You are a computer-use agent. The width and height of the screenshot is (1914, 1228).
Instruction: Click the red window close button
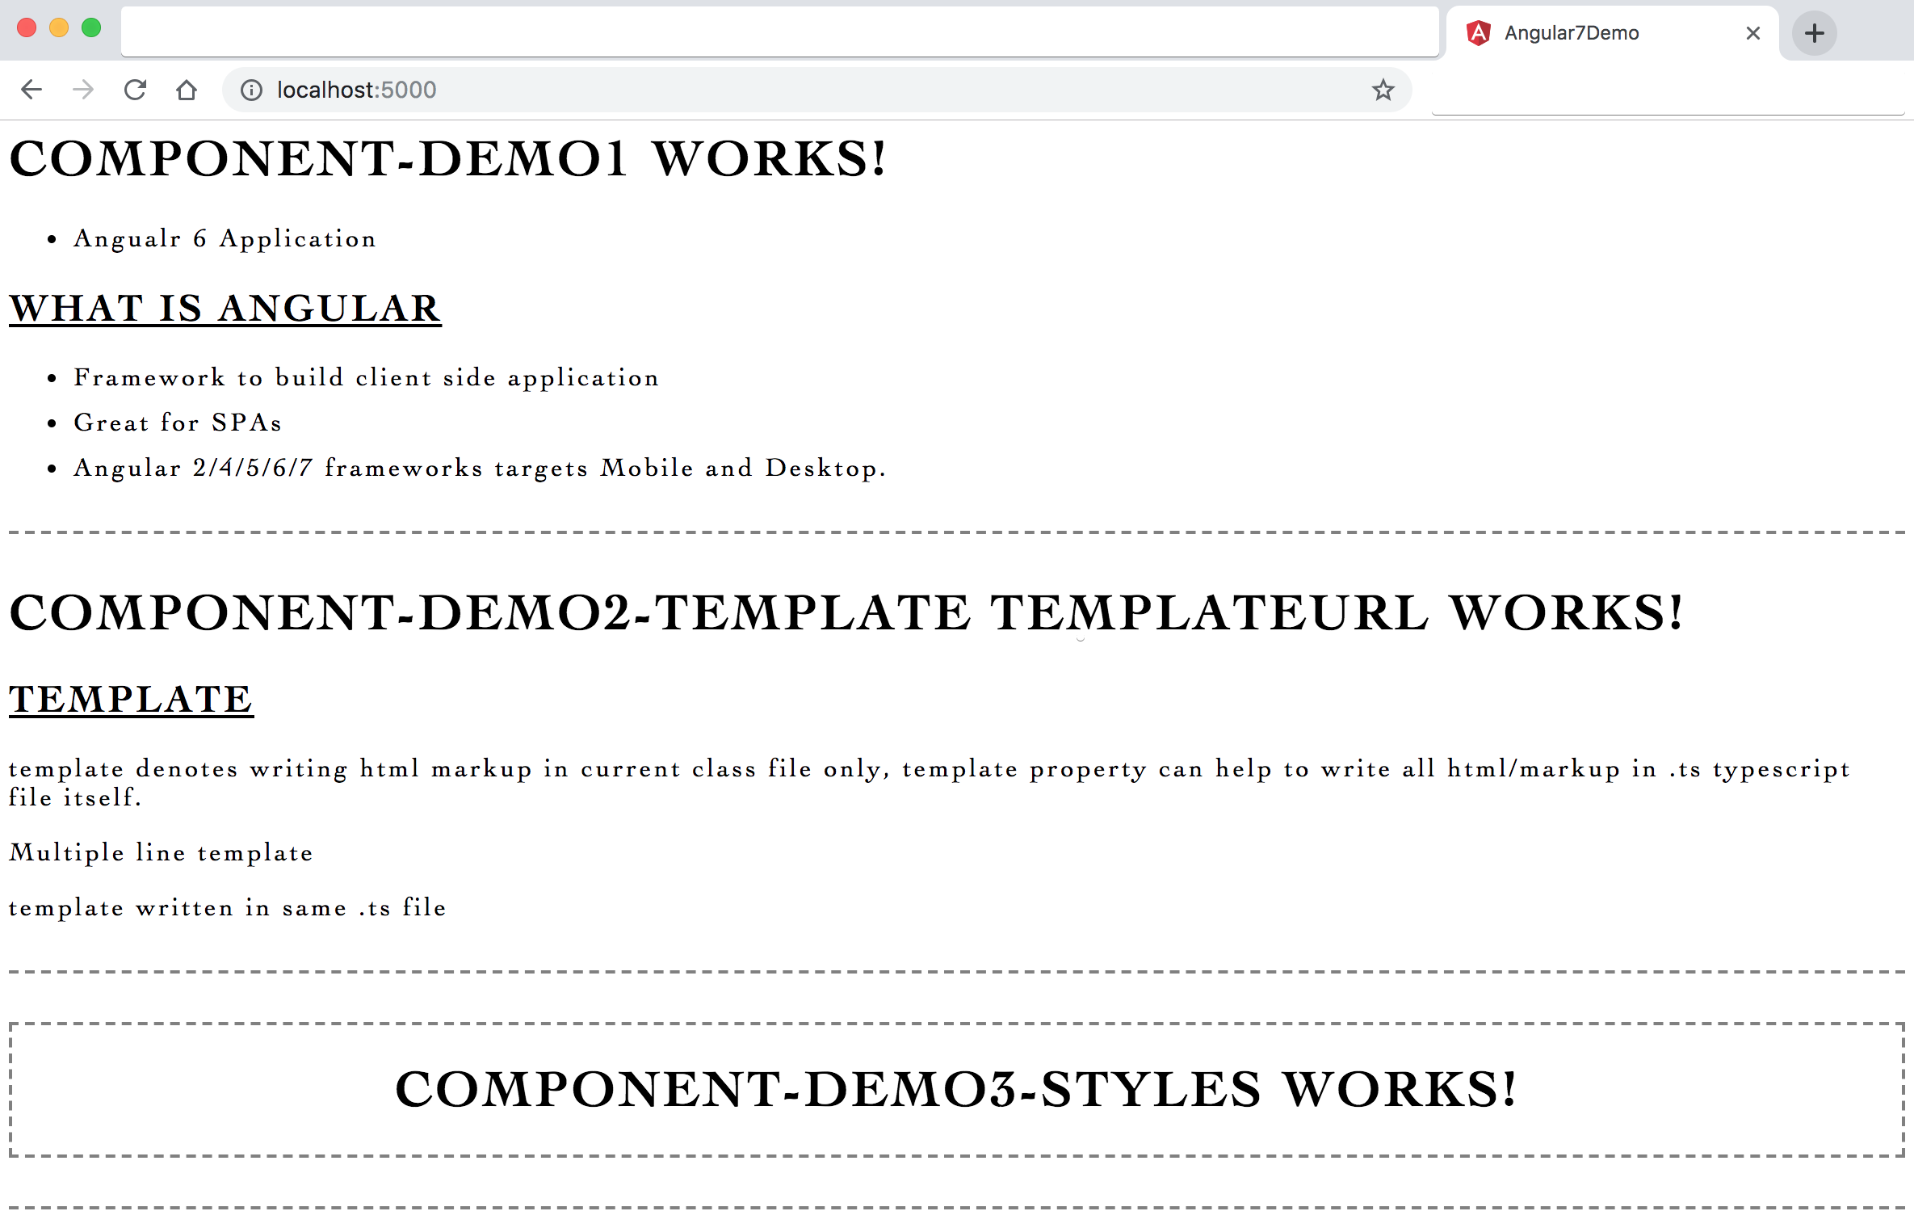click(x=27, y=28)
